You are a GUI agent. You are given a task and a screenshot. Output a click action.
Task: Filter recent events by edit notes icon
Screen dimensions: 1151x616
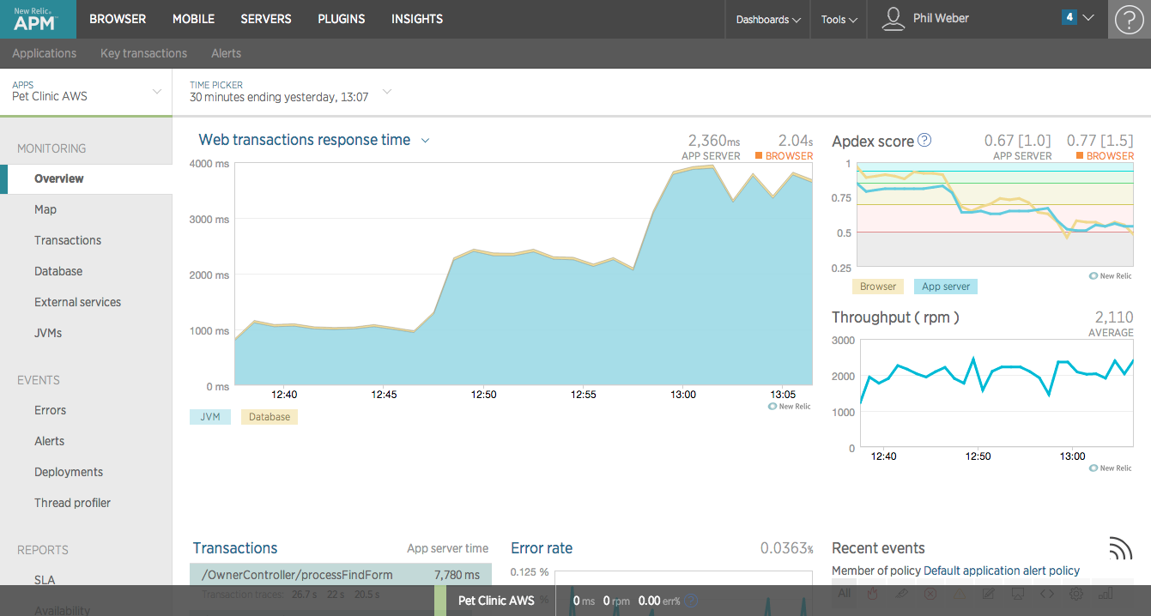pos(989,593)
